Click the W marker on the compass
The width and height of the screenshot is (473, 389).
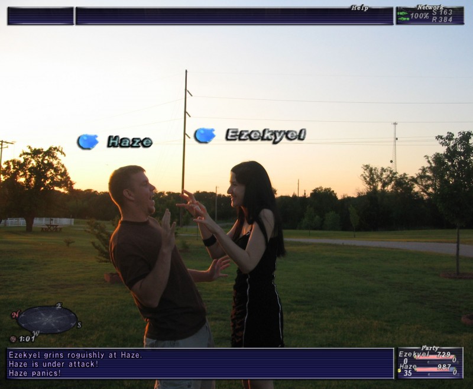pyautogui.click(x=36, y=333)
